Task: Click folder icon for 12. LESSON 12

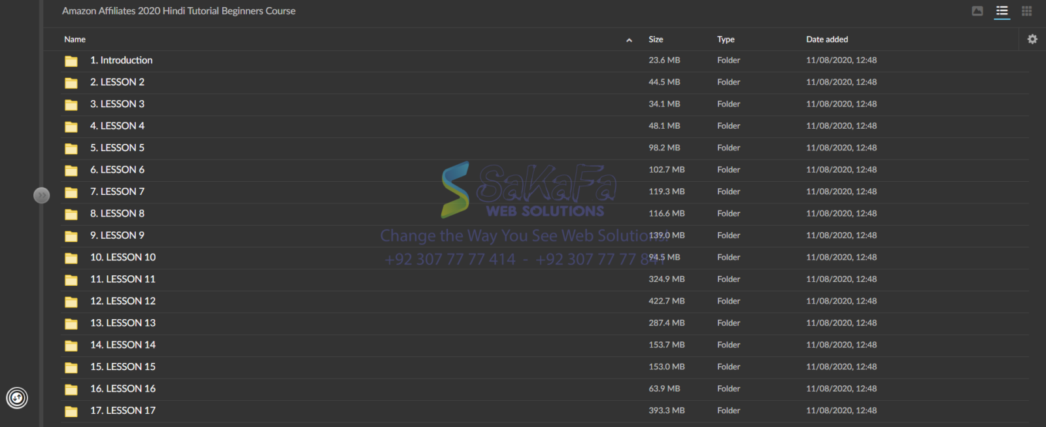Action: pos(71,302)
